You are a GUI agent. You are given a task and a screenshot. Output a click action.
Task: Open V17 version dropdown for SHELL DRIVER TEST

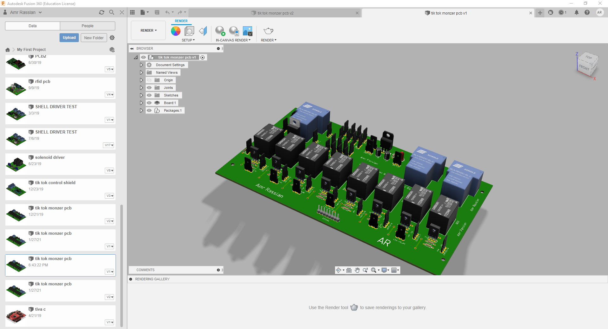[109, 145]
